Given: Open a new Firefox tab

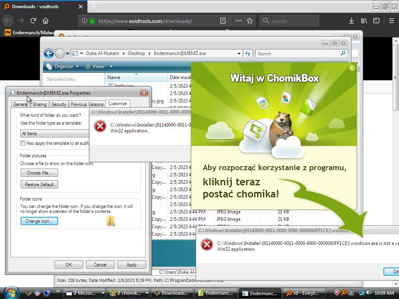Looking at the screenshot, I should pyautogui.click(x=94, y=7).
